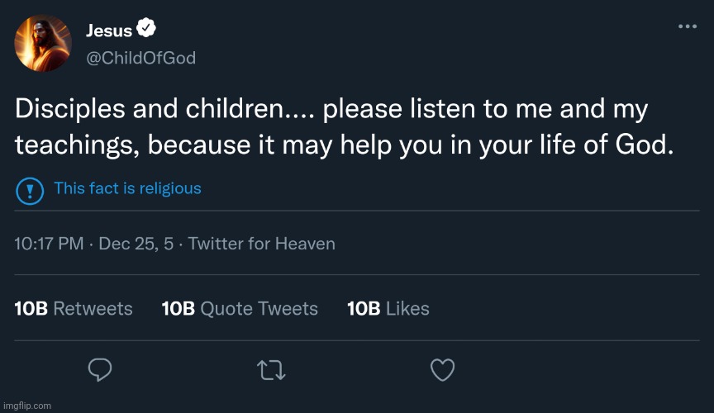This screenshot has height=413, width=714.
Task: Open the "This fact is religious" link
Action: (127, 188)
